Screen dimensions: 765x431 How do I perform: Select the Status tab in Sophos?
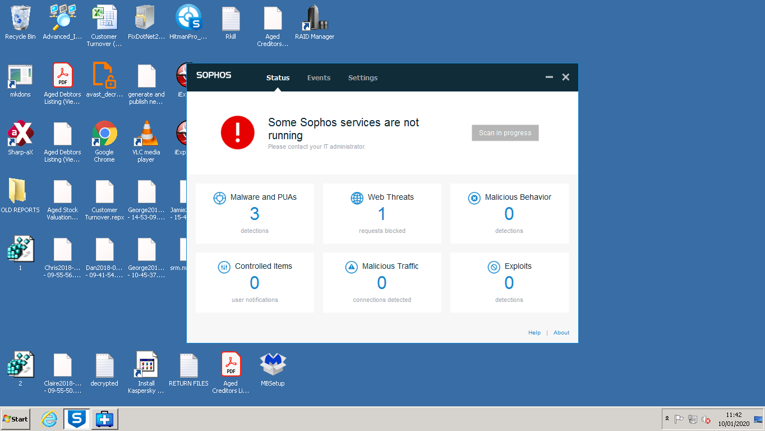coord(278,78)
